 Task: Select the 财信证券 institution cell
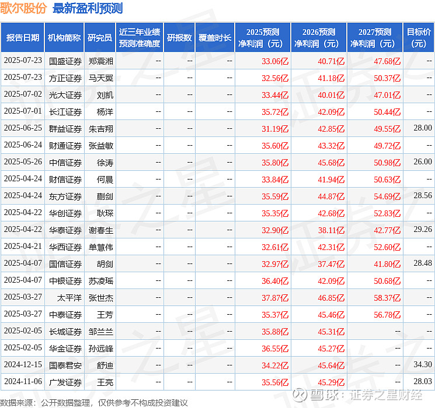[65, 180]
